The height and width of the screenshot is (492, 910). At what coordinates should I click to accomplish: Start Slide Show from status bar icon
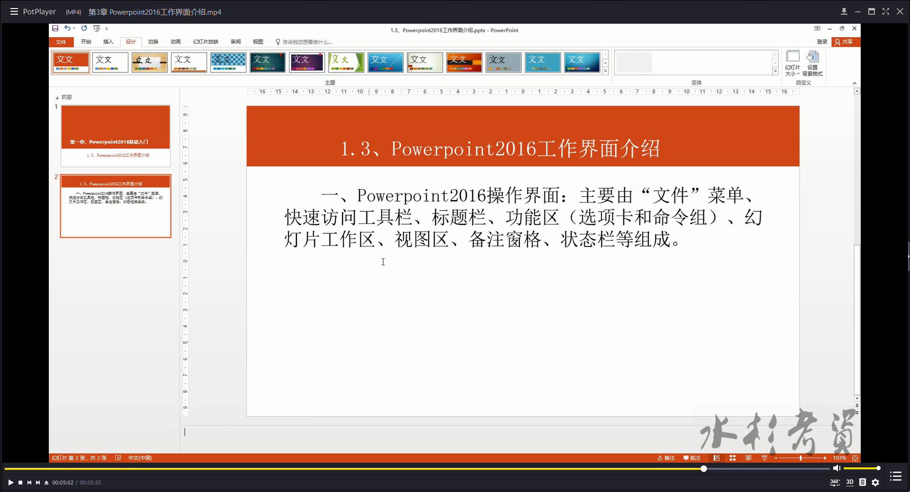click(x=764, y=458)
